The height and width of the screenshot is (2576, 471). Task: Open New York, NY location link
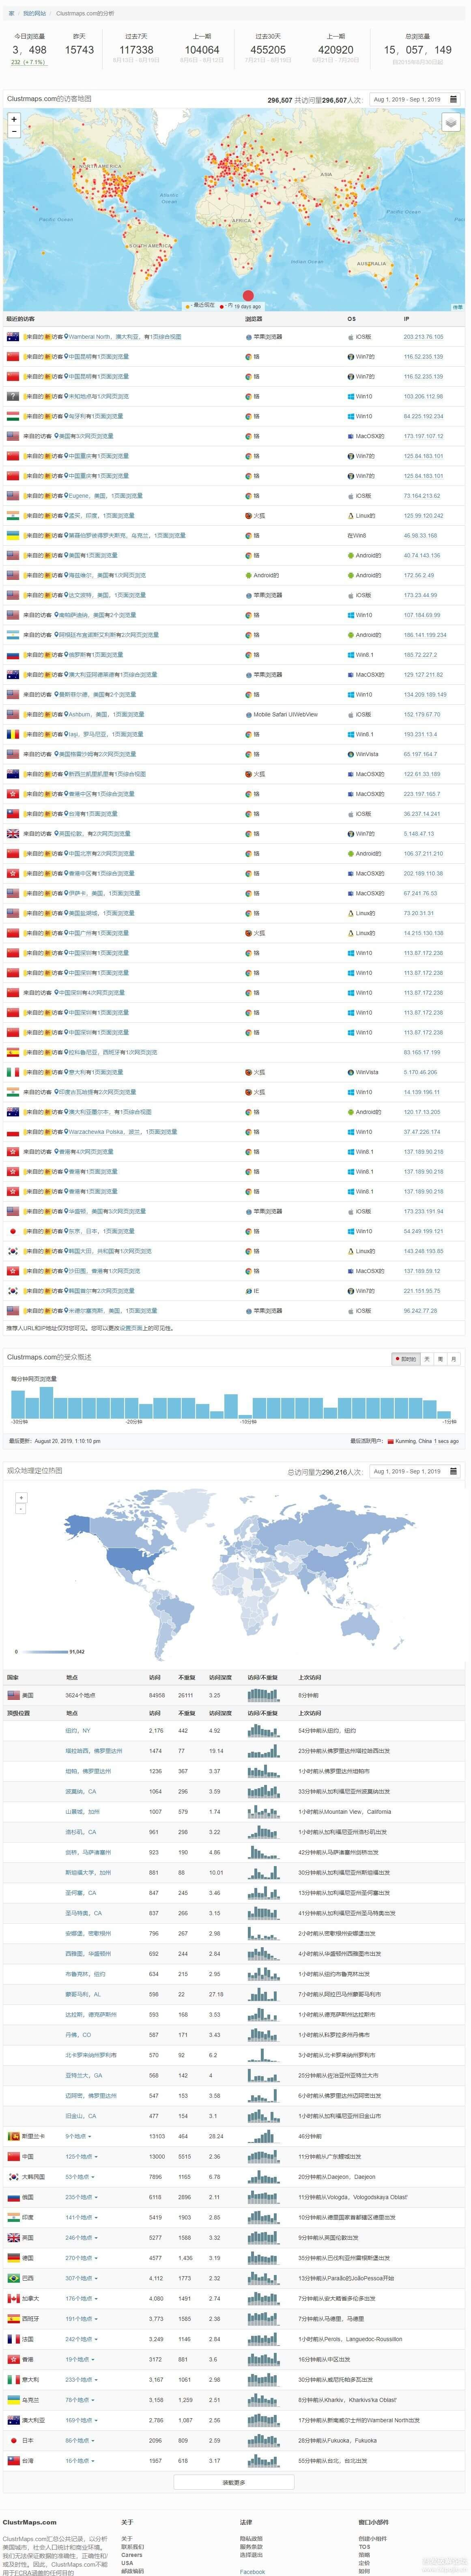pos(78,1730)
